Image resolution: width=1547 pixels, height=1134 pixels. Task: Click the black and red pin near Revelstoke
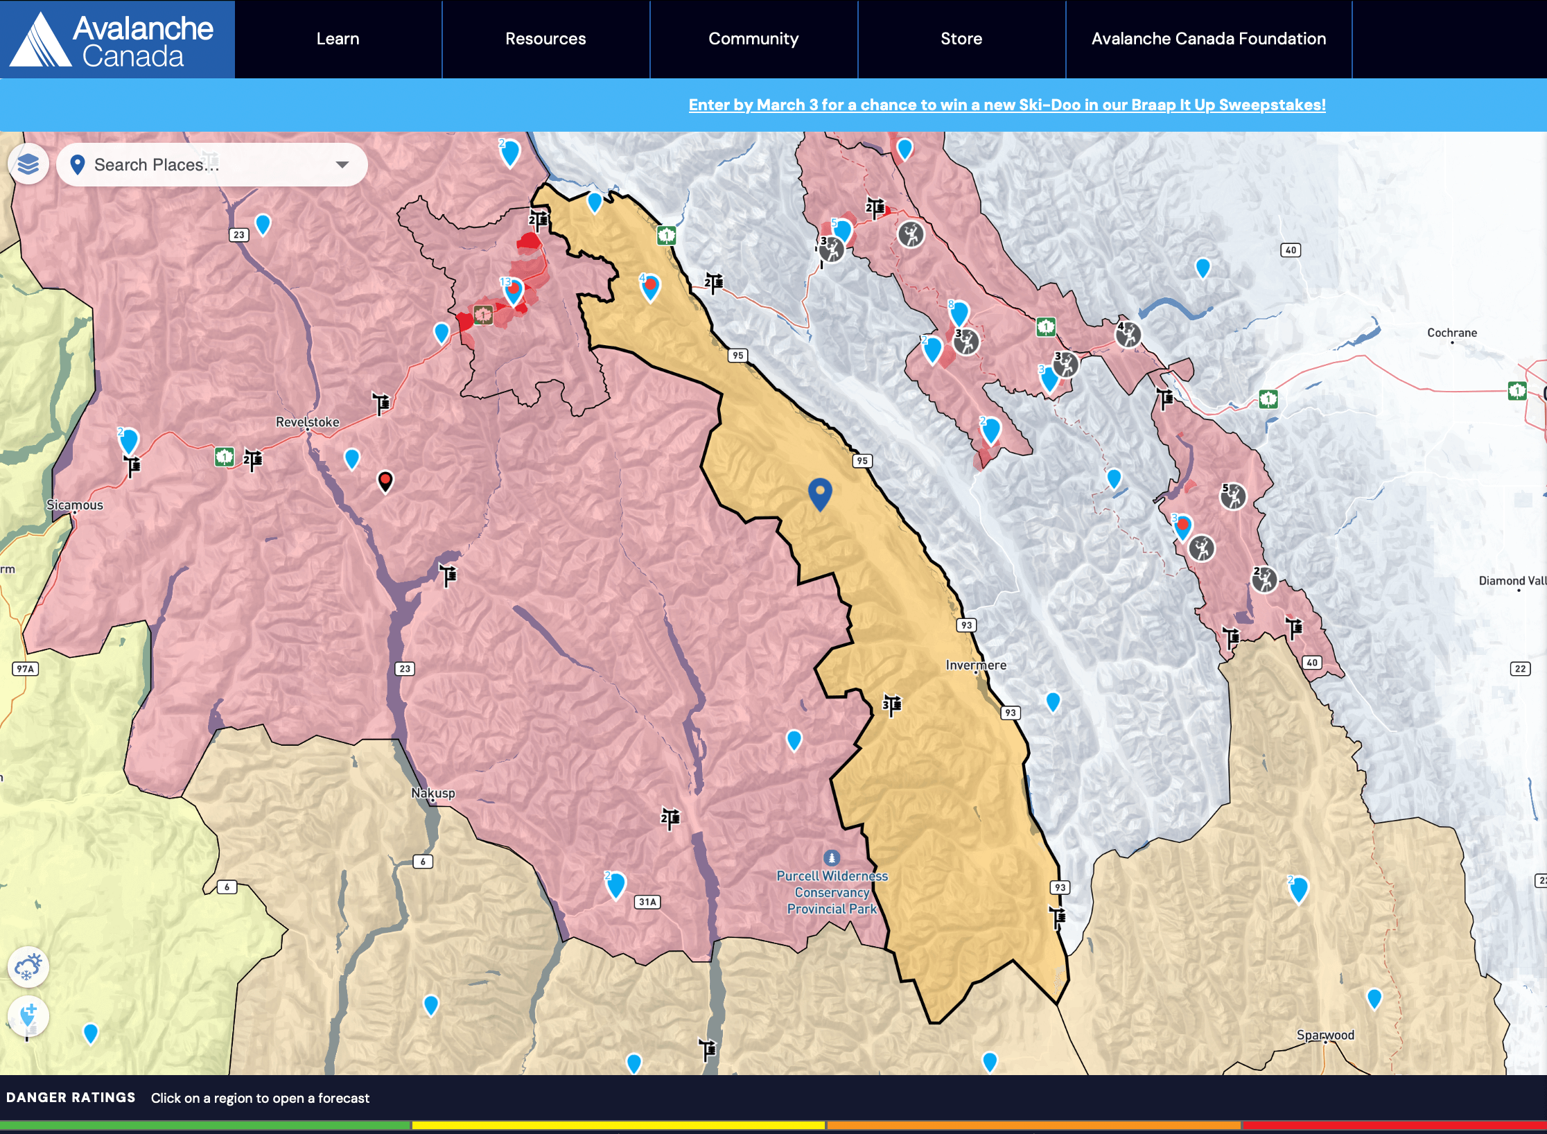coord(385,480)
